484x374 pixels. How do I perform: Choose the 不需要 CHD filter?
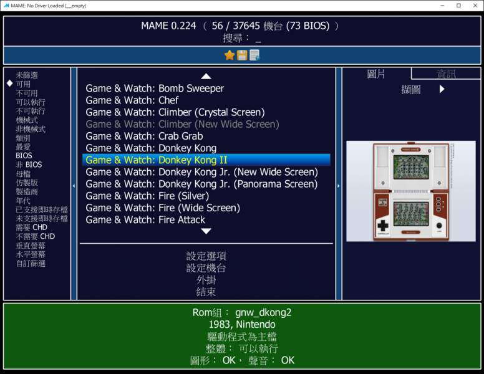(35, 236)
